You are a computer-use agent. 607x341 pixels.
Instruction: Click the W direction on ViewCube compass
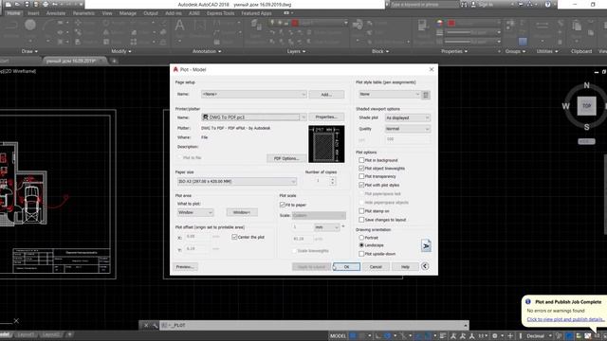click(566, 106)
